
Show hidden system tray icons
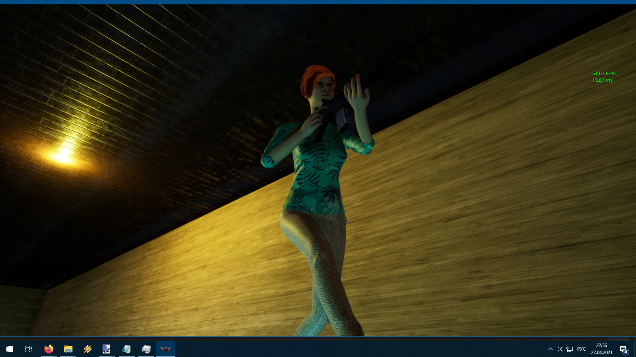tap(551, 349)
